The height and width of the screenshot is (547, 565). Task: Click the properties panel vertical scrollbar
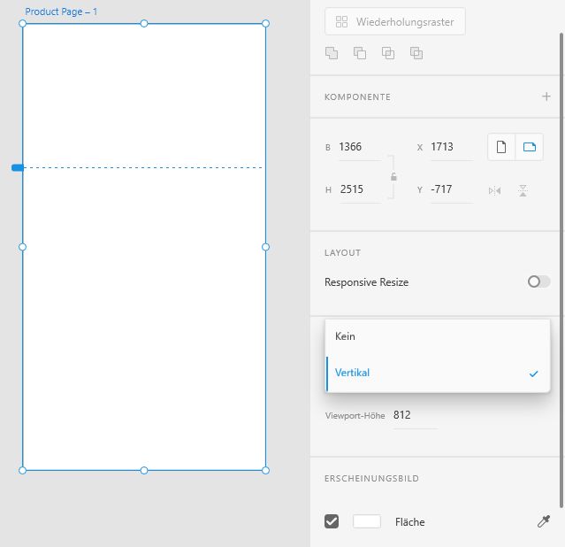[x=561, y=271]
